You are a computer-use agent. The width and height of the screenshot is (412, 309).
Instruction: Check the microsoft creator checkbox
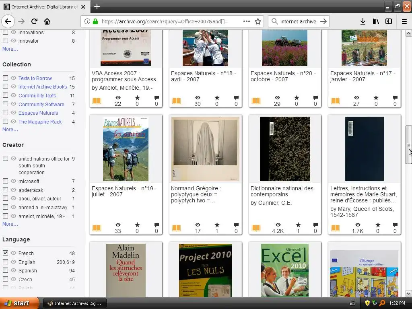click(x=5, y=181)
